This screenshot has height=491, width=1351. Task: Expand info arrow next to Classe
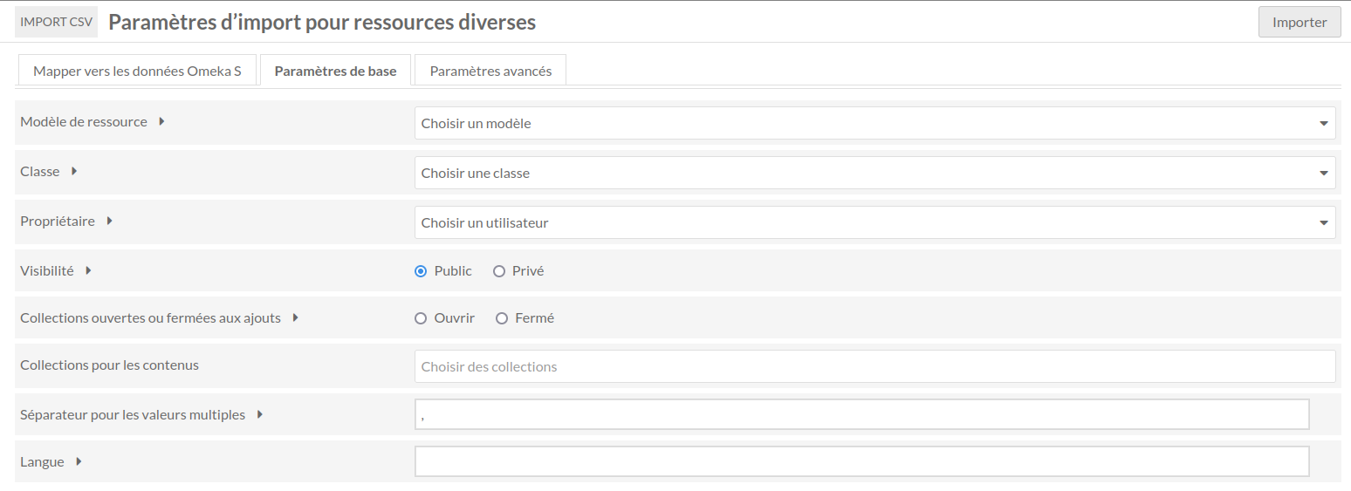[74, 172]
